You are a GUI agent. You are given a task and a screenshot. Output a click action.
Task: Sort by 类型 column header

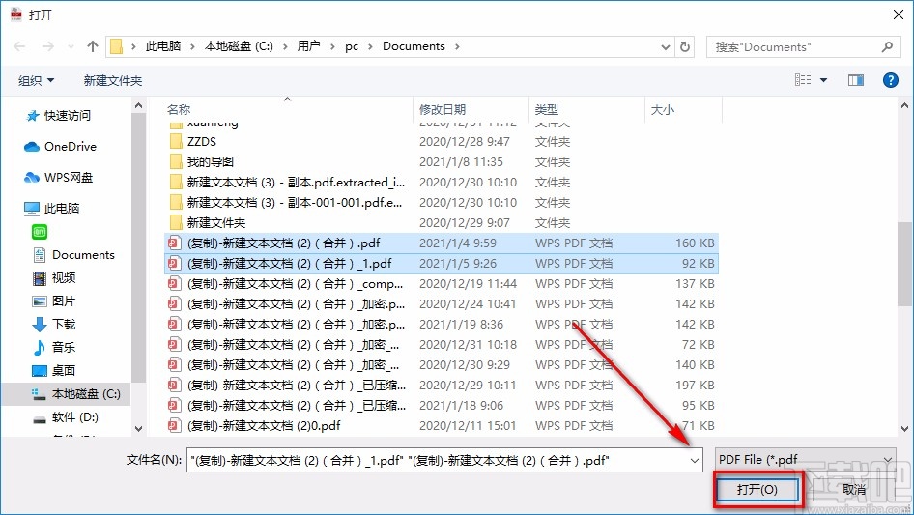point(546,109)
